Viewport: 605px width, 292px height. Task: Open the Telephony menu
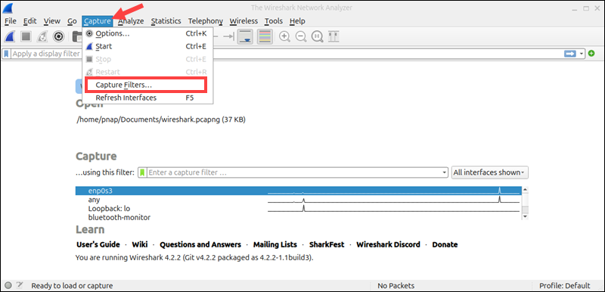point(205,21)
